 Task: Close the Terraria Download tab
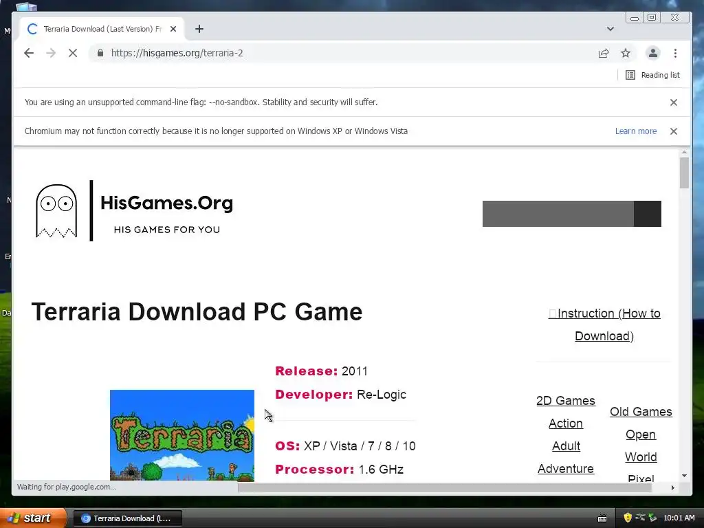tap(173, 29)
